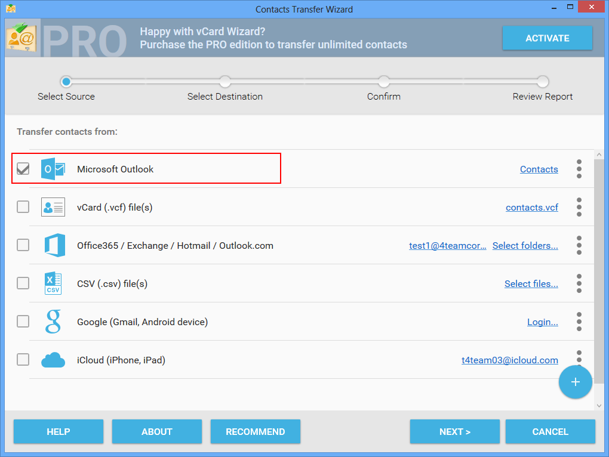Click the CANCEL button
Image resolution: width=609 pixels, height=457 pixels.
[x=550, y=431]
